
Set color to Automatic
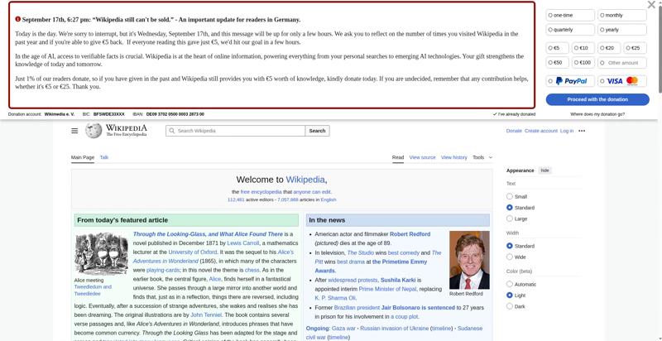[510, 285]
